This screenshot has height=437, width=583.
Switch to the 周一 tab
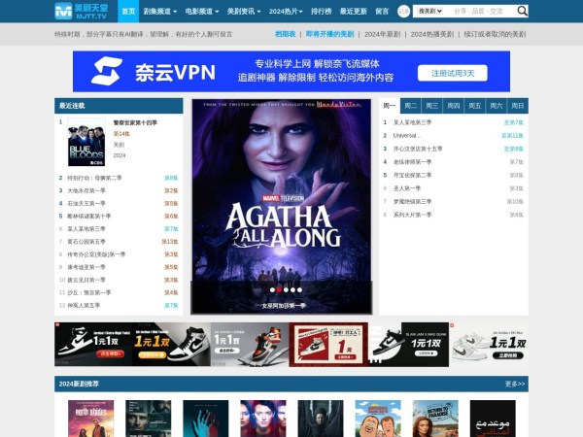(390, 106)
